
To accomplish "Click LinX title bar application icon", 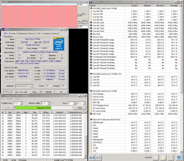I will point(2,96).
